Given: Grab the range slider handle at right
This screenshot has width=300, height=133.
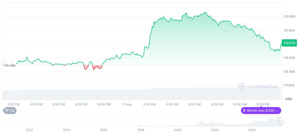Looking at the screenshot, I should point(281,121).
